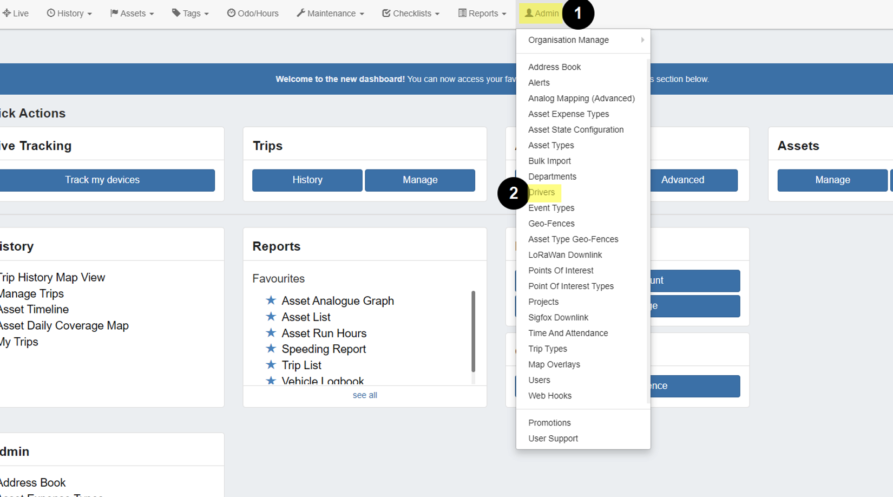
Task: Click the Live crosshair icon
Action: (6, 13)
